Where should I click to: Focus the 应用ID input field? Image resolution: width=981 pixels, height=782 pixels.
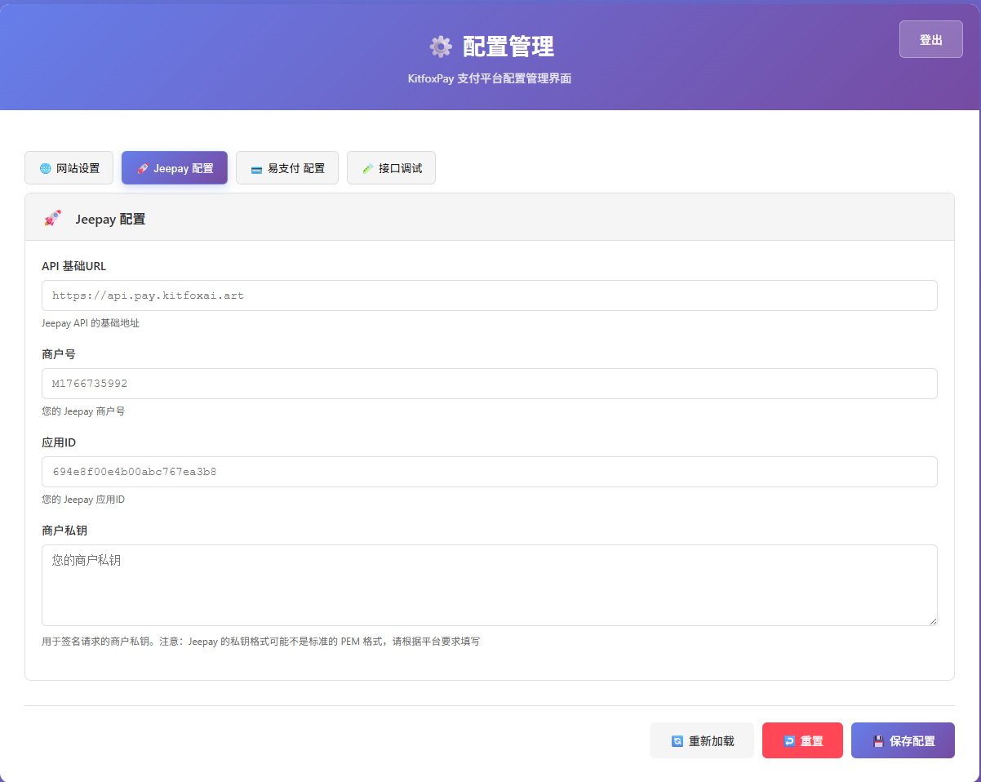(x=490, y=472)
